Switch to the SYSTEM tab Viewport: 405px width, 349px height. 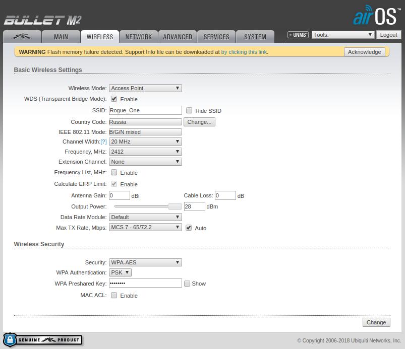coord(255,37)
